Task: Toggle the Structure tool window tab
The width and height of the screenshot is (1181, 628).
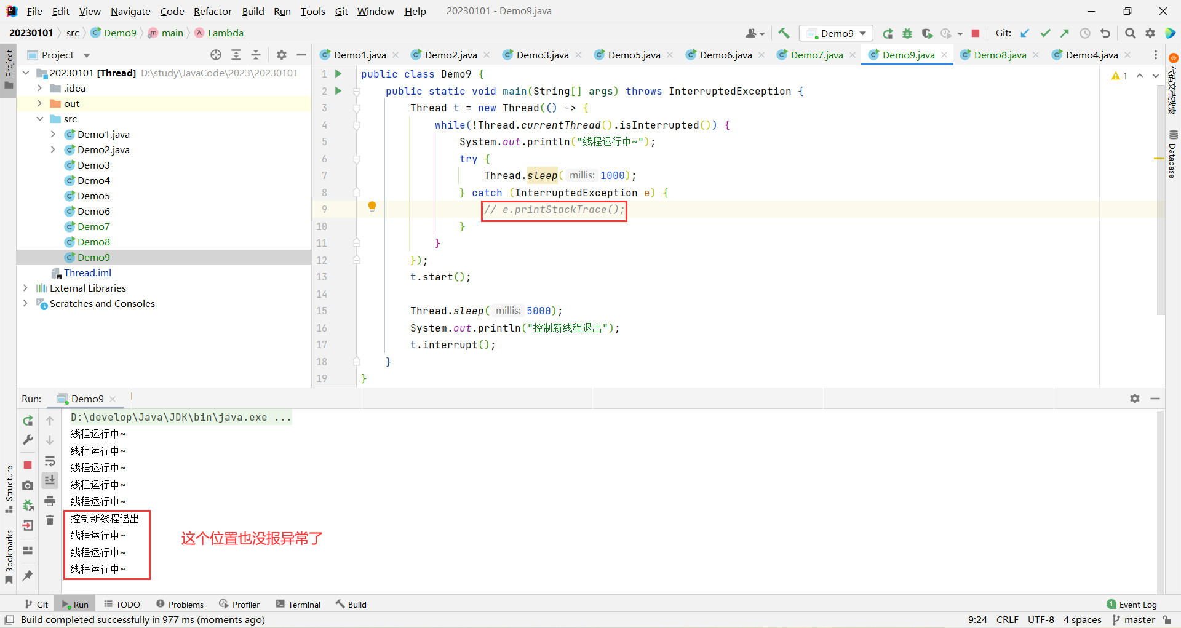Action: click(x=9, y=489)
